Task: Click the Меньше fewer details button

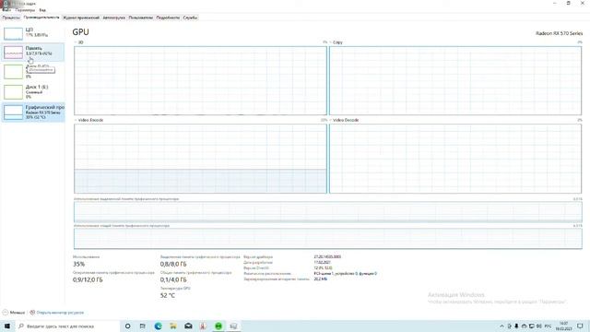Action: (17, 313)
